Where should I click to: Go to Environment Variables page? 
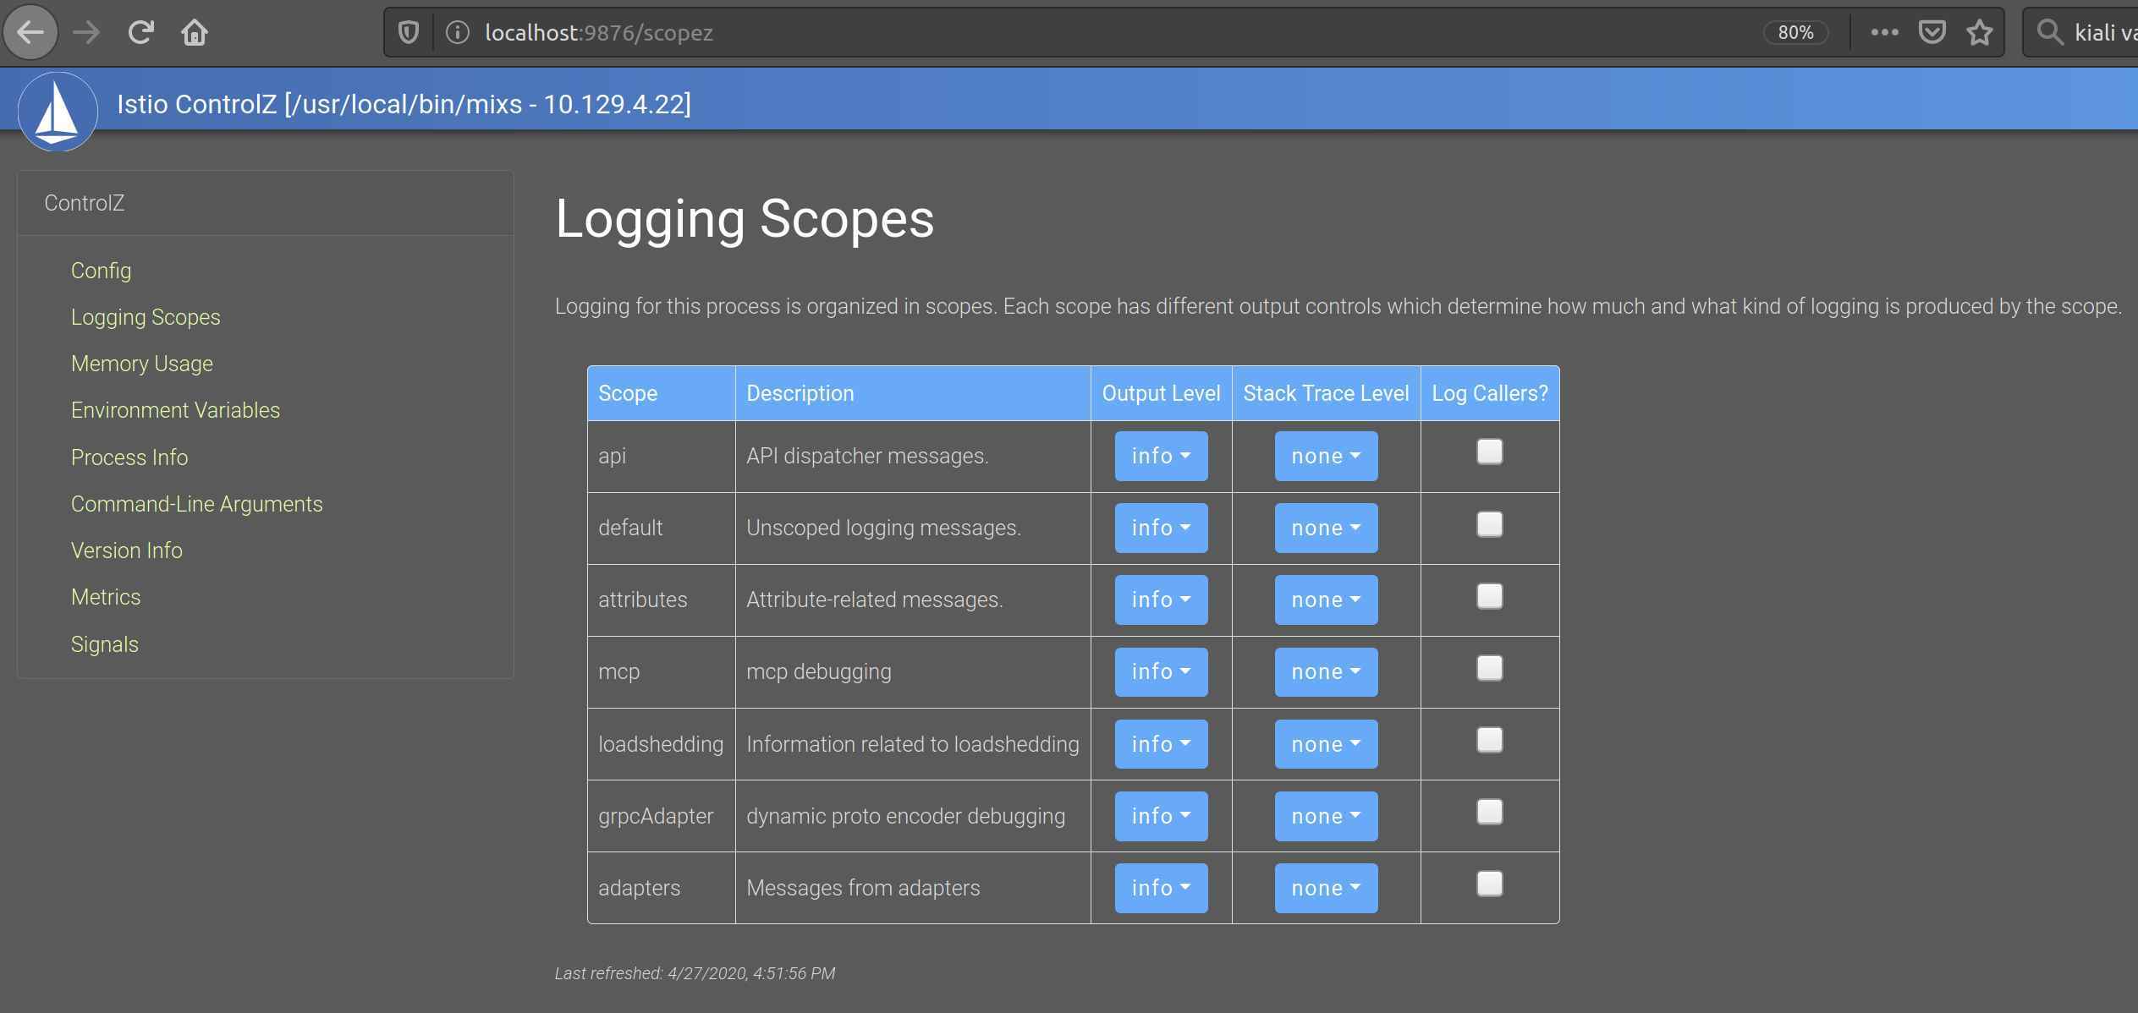[175, 410]
